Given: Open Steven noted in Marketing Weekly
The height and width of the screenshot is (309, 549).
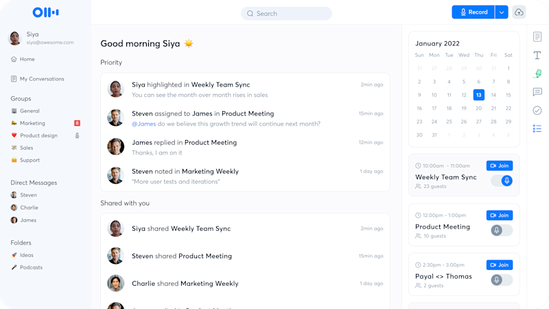Looking at the screenshot, I should 245,176.
